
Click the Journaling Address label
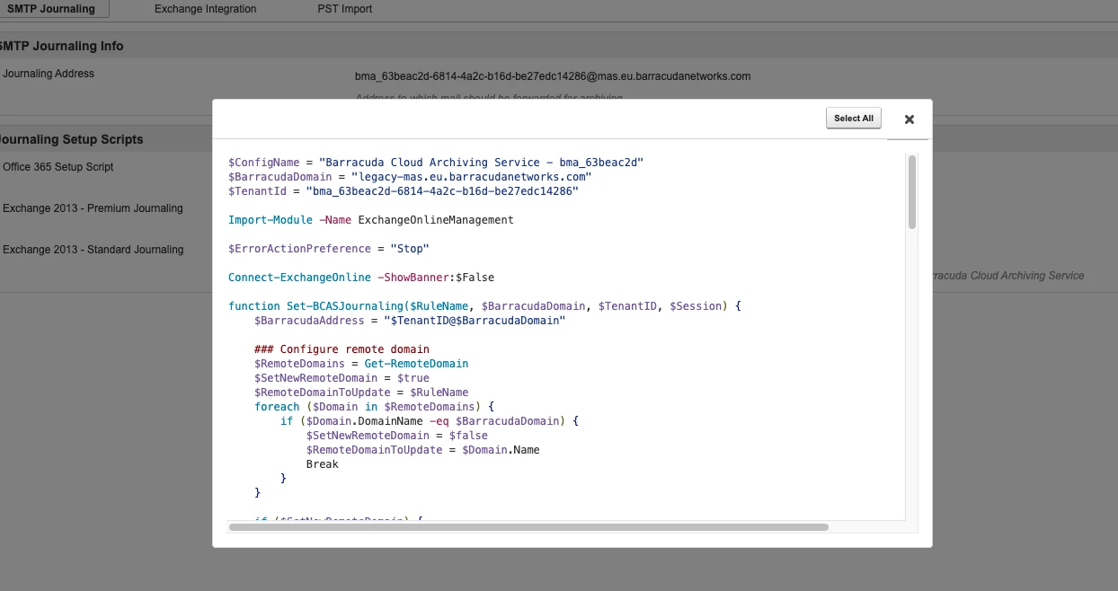pos(49,74)
